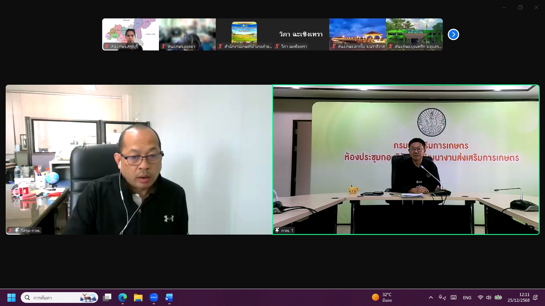Image resolution: width=545 pixels, height=306 pixels.
Task: Open the notification bell icon
Action: 535,297
